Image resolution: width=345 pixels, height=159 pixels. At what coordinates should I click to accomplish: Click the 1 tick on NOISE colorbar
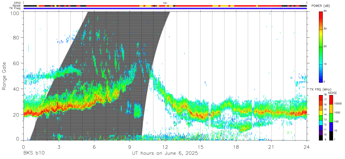335,139
